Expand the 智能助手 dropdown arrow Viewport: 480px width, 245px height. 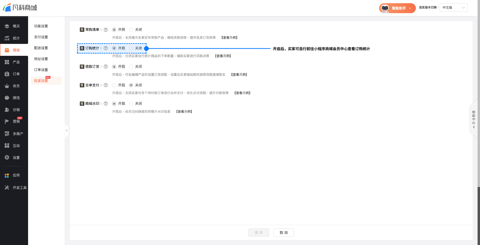point(410,8)
